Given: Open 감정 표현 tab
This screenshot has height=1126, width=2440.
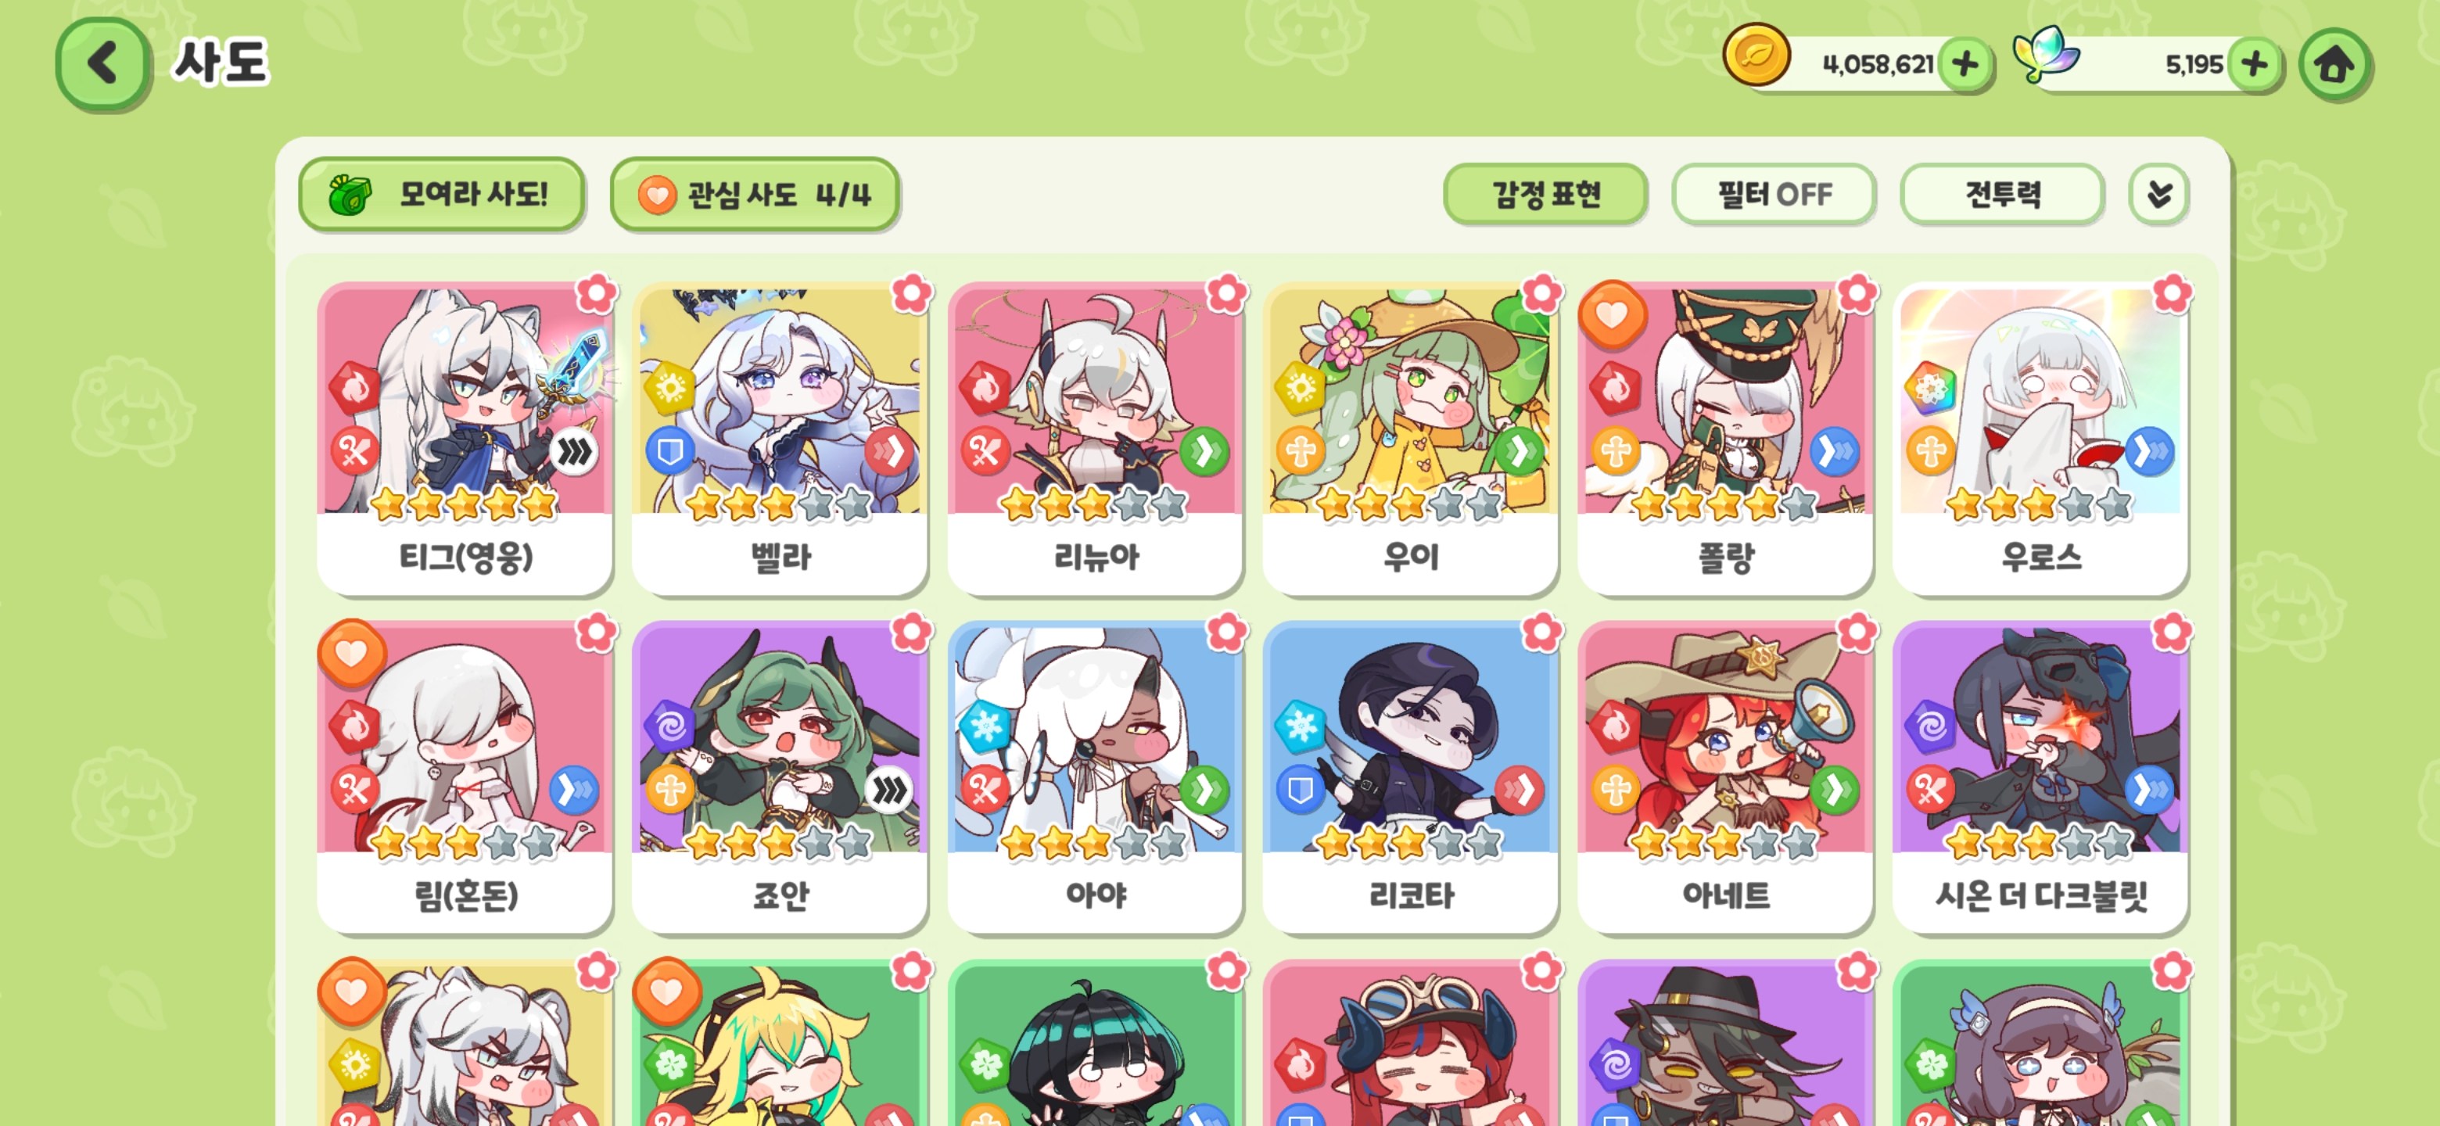Looking at the screenshot, I should point(1545,195).
